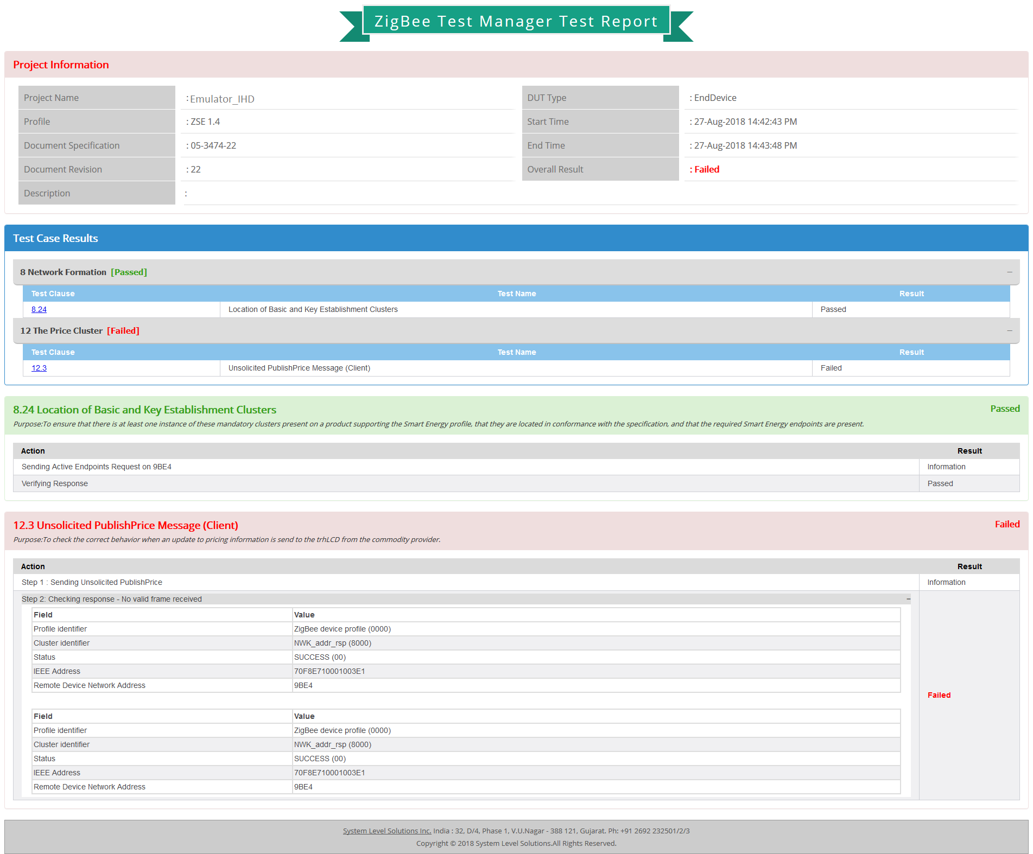
Task: Open test clause 12.3 link
Action: click(39, 368)
